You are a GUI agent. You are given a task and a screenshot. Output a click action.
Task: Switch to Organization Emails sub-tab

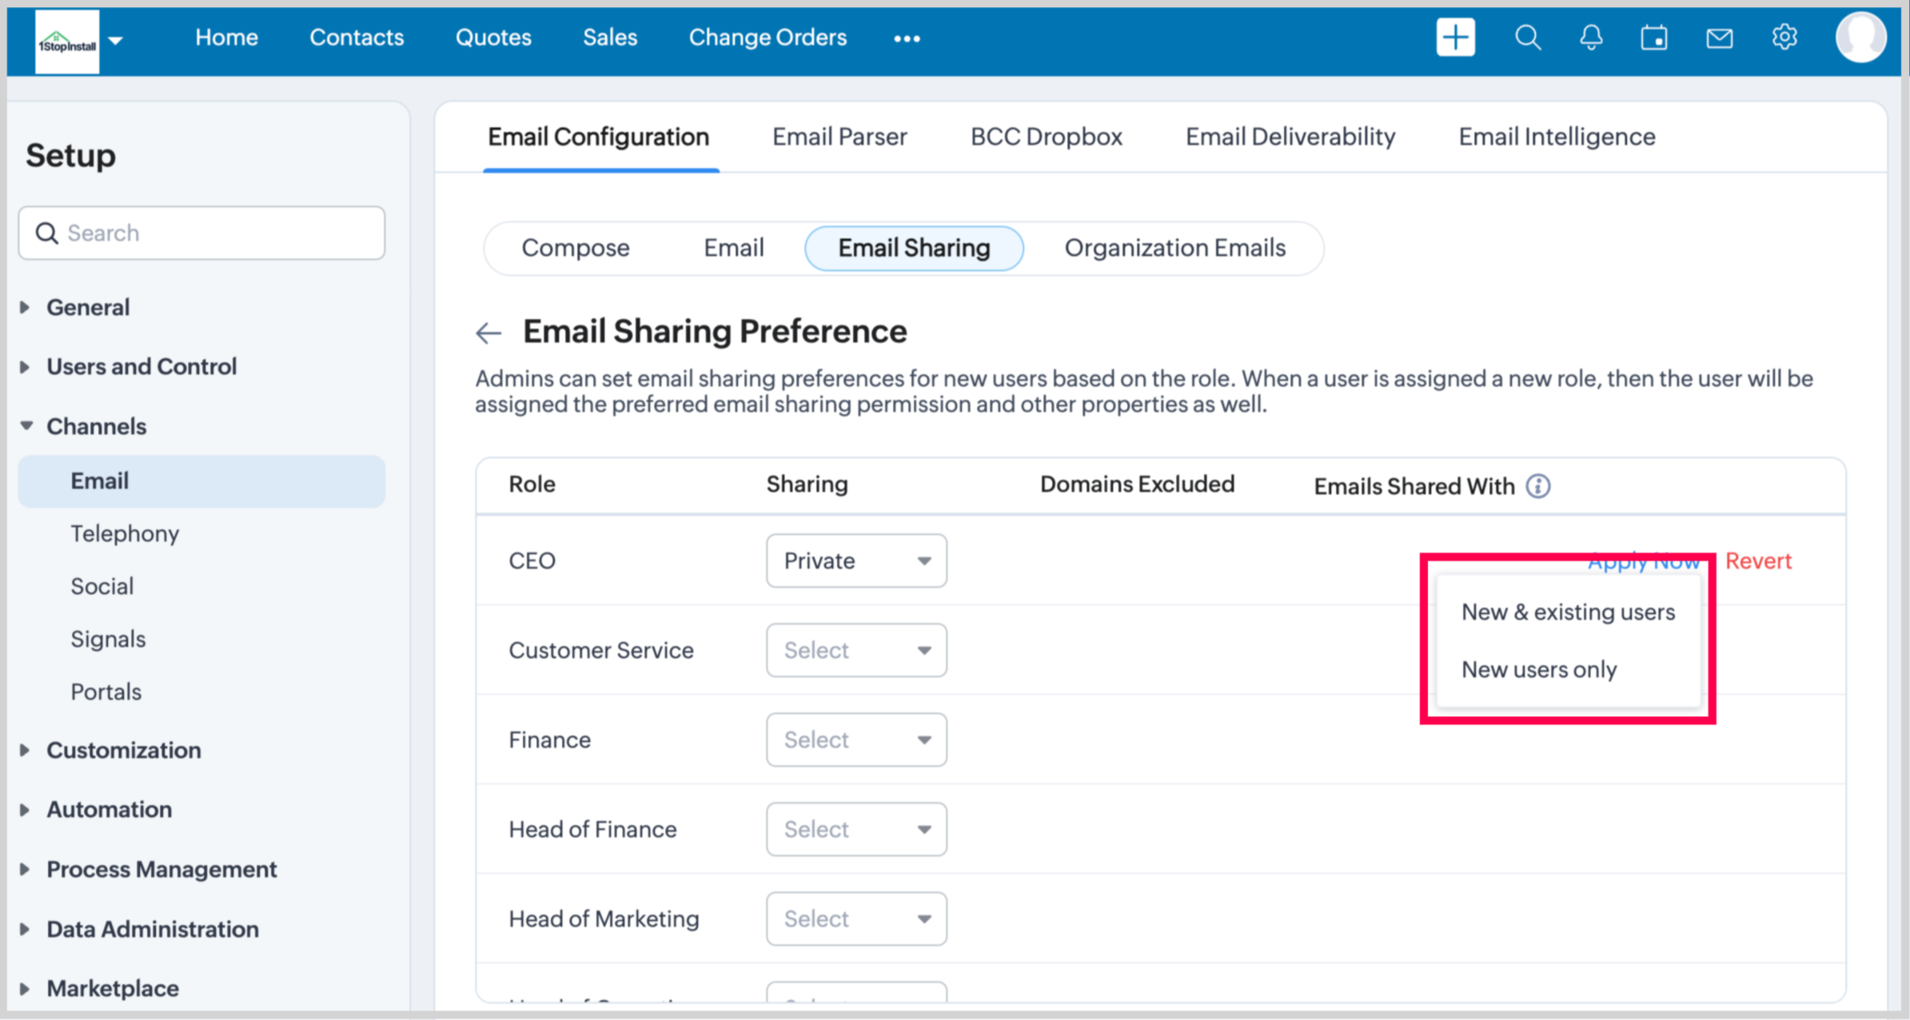(x=1174, y=248)
